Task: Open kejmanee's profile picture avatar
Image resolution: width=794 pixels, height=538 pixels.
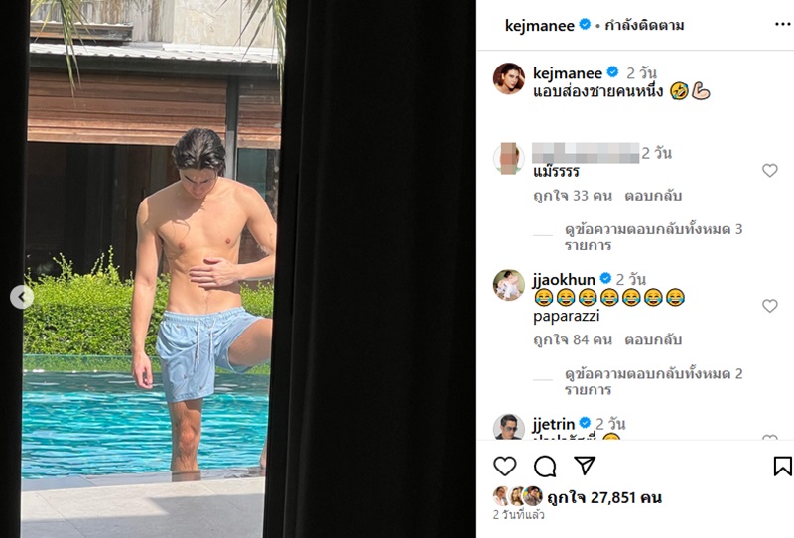Action: [x=509, y=79]
